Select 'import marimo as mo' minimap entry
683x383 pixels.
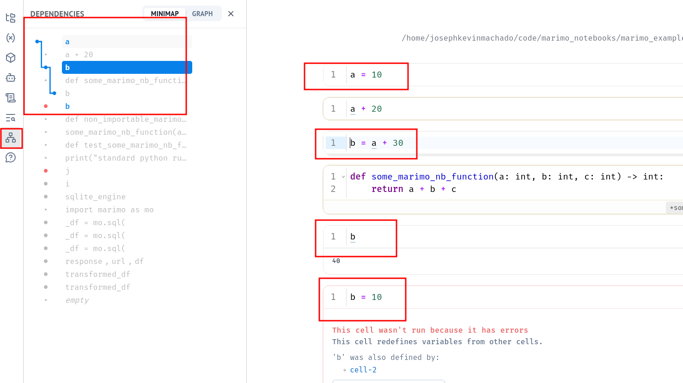pos(109,209)
